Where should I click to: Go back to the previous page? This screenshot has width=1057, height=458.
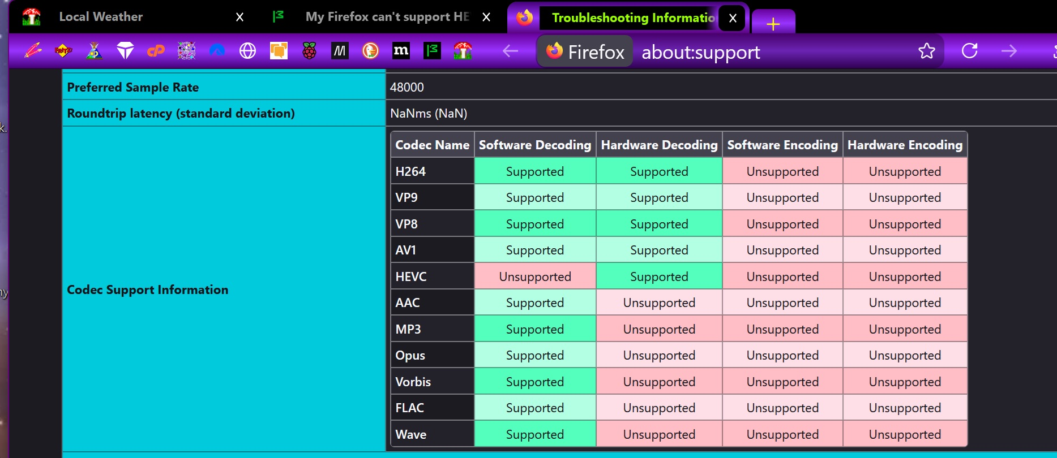point(510,51)
